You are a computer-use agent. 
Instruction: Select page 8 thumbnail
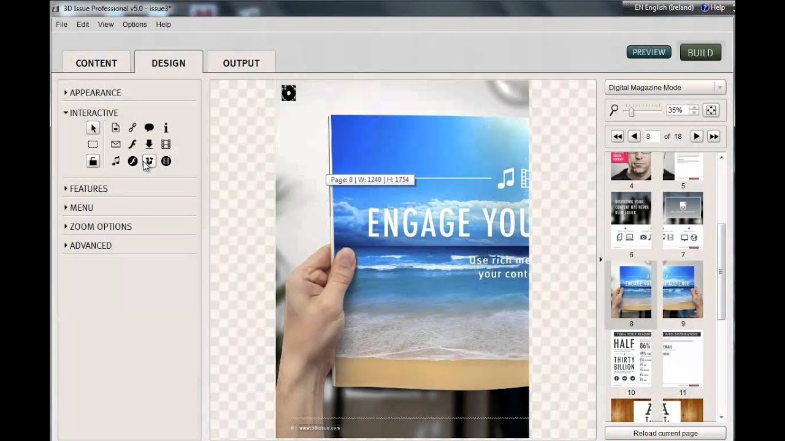coord(631,290)
